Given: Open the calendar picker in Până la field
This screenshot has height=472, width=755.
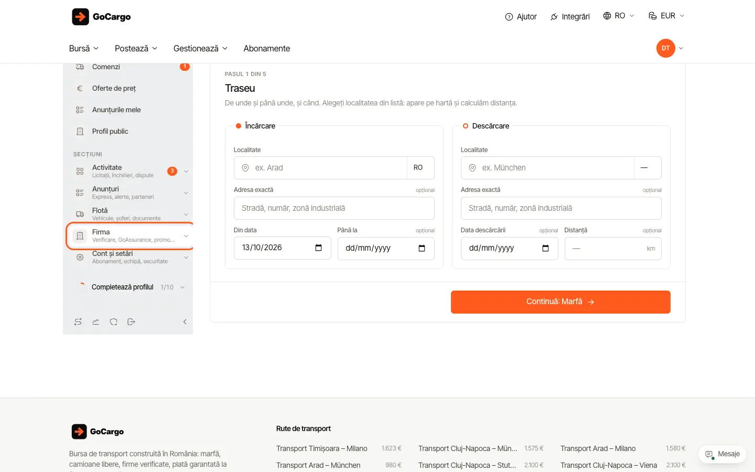Looking at the screenshot, I should point(422,248).
